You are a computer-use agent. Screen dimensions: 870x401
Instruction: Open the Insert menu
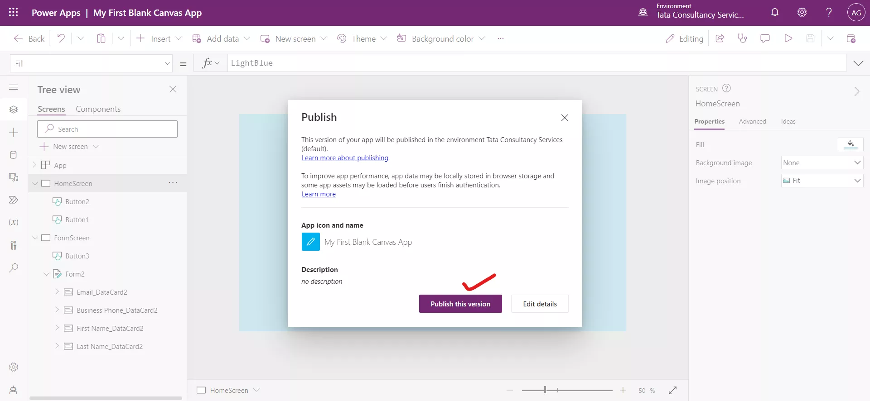point(159,38)
